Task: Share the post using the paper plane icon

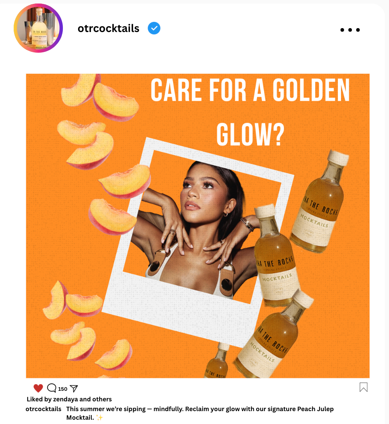Action: pyautogui.click(x=74, y=388)
